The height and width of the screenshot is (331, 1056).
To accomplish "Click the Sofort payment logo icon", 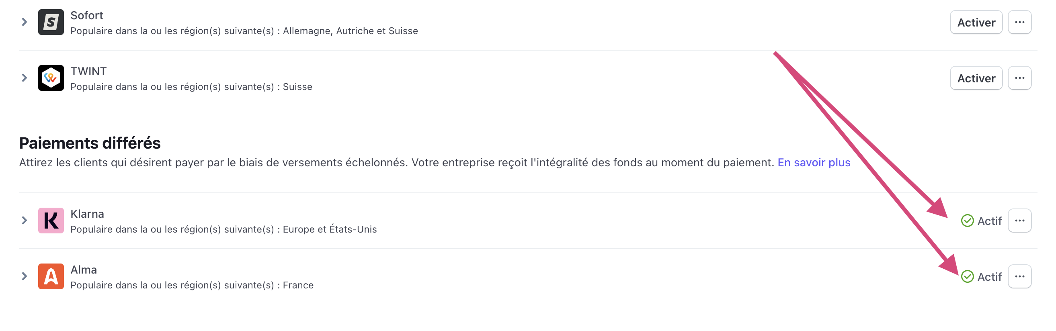I will click(x=51, y=22).
